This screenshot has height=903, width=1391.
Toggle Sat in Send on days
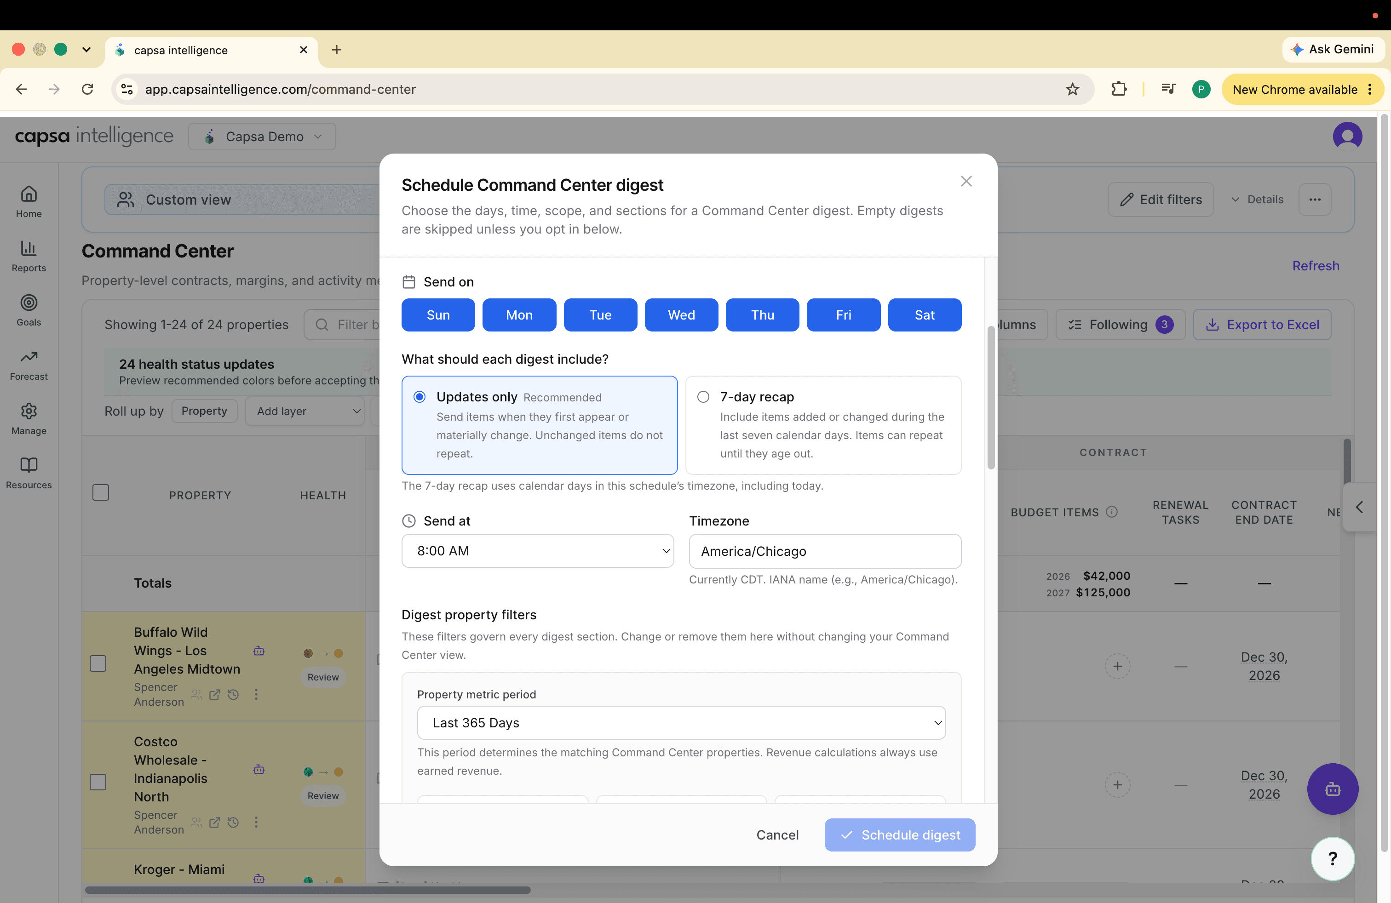[925, 315]
